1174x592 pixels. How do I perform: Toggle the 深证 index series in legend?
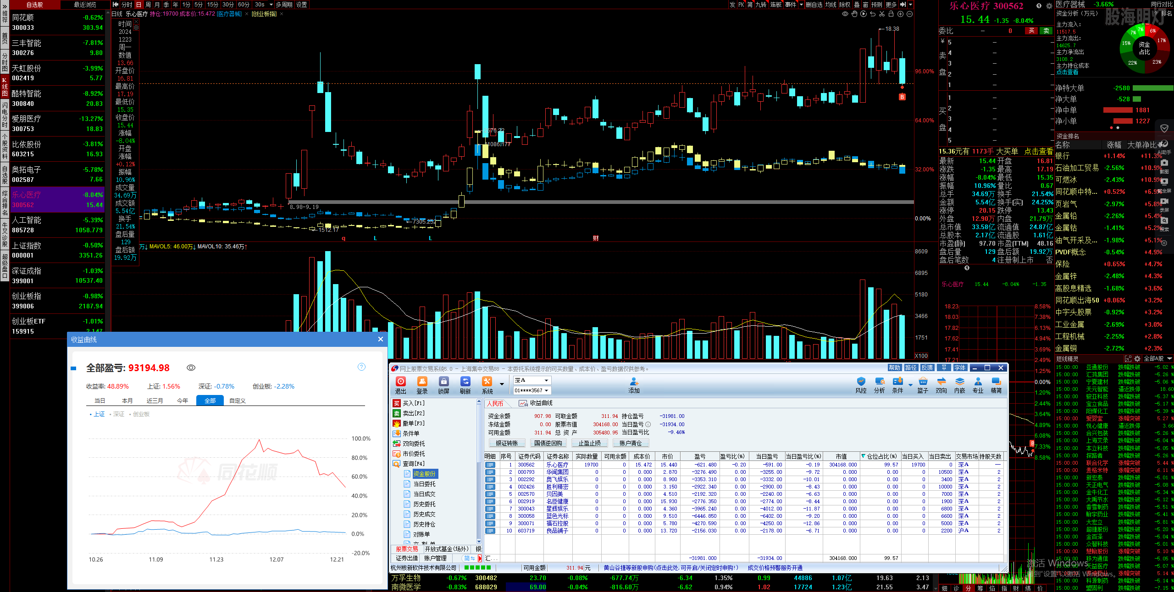(x=117, y=414)
